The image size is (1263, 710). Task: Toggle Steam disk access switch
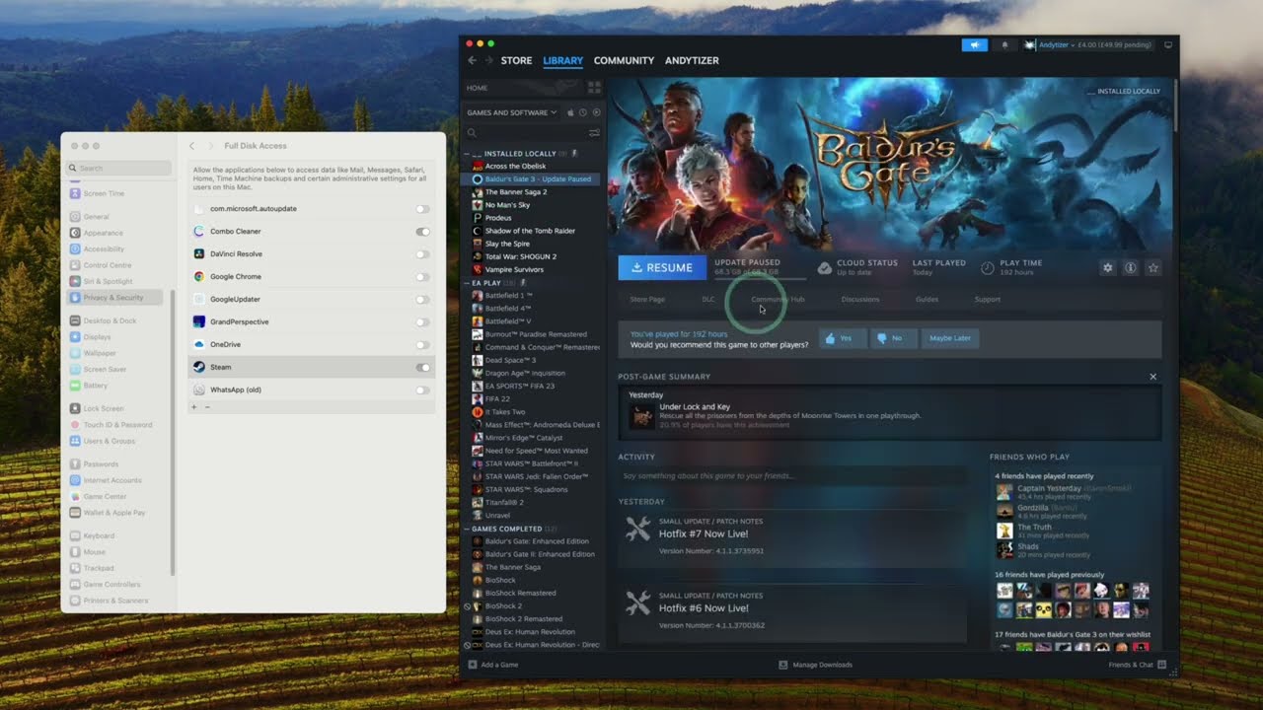pos(422,368)
